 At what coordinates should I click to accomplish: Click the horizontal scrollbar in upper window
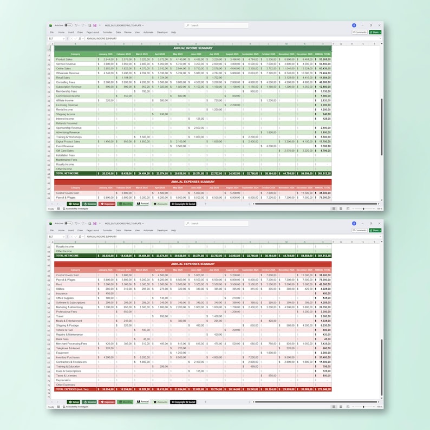tap(316, 204)
